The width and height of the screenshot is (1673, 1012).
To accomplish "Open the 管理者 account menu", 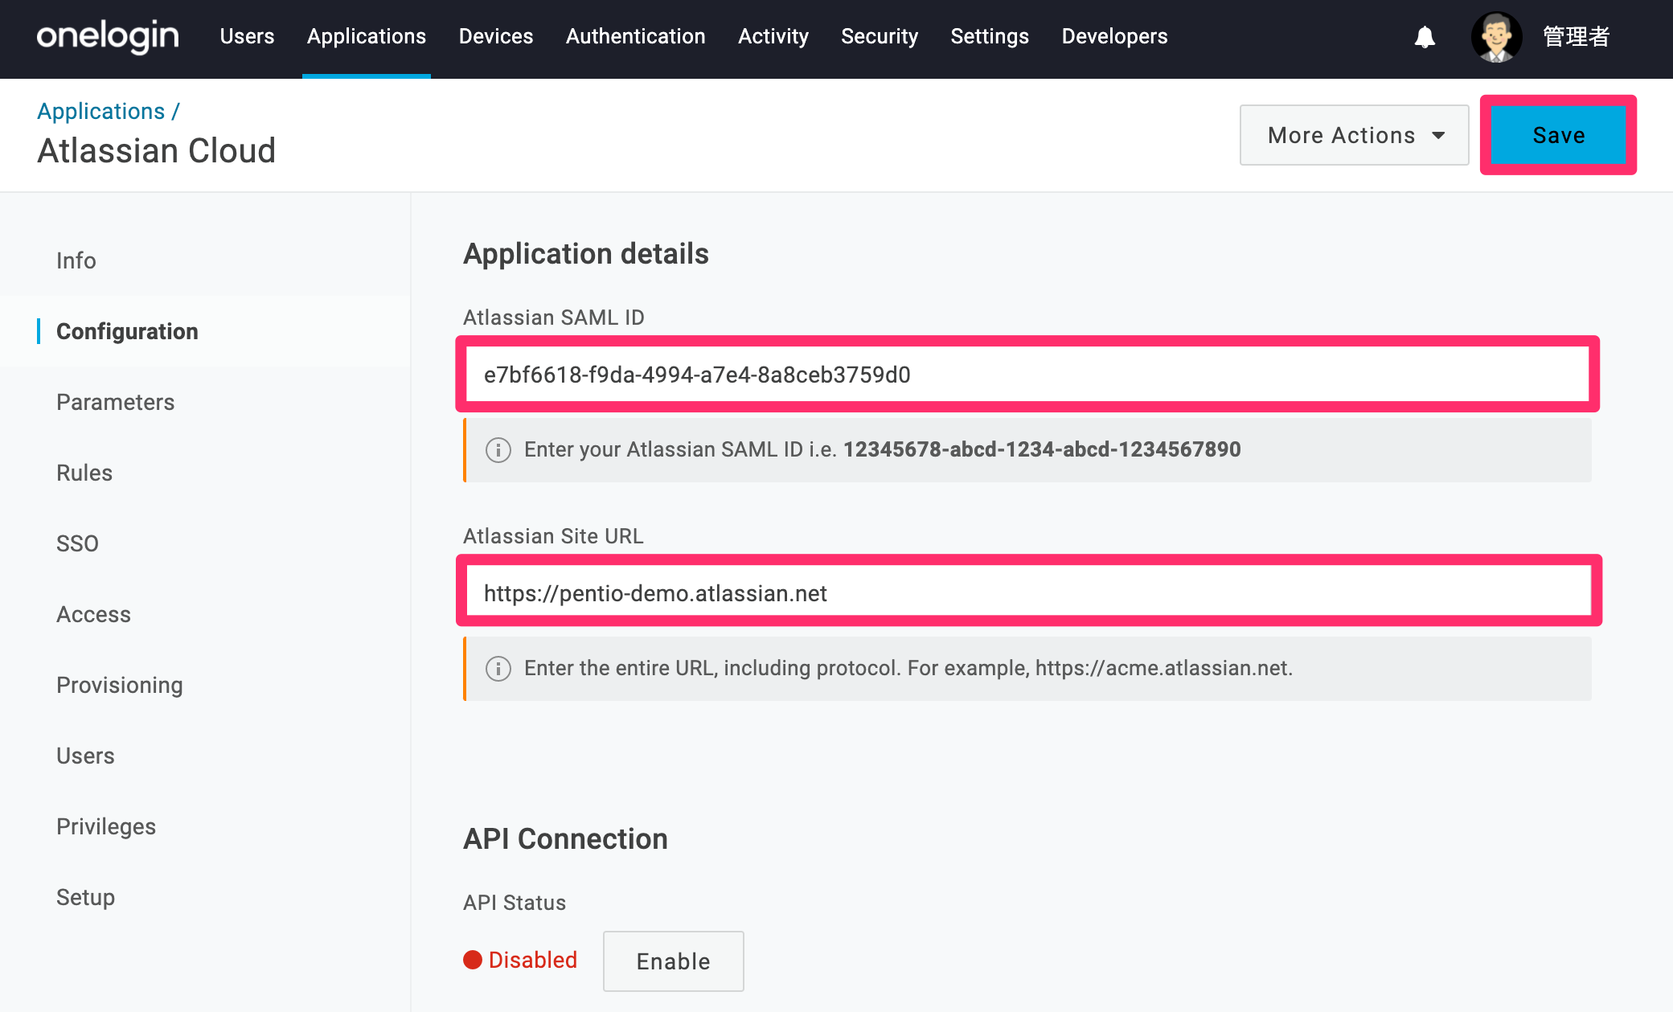I will click(1576, 37).
